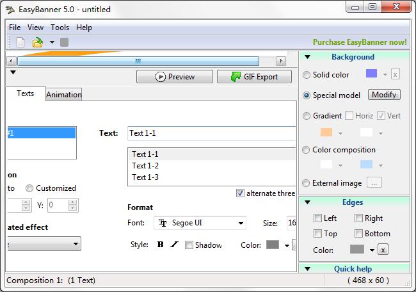The image size is (416, 292).
Task: Open the File menu
Action: pos(15,28)
